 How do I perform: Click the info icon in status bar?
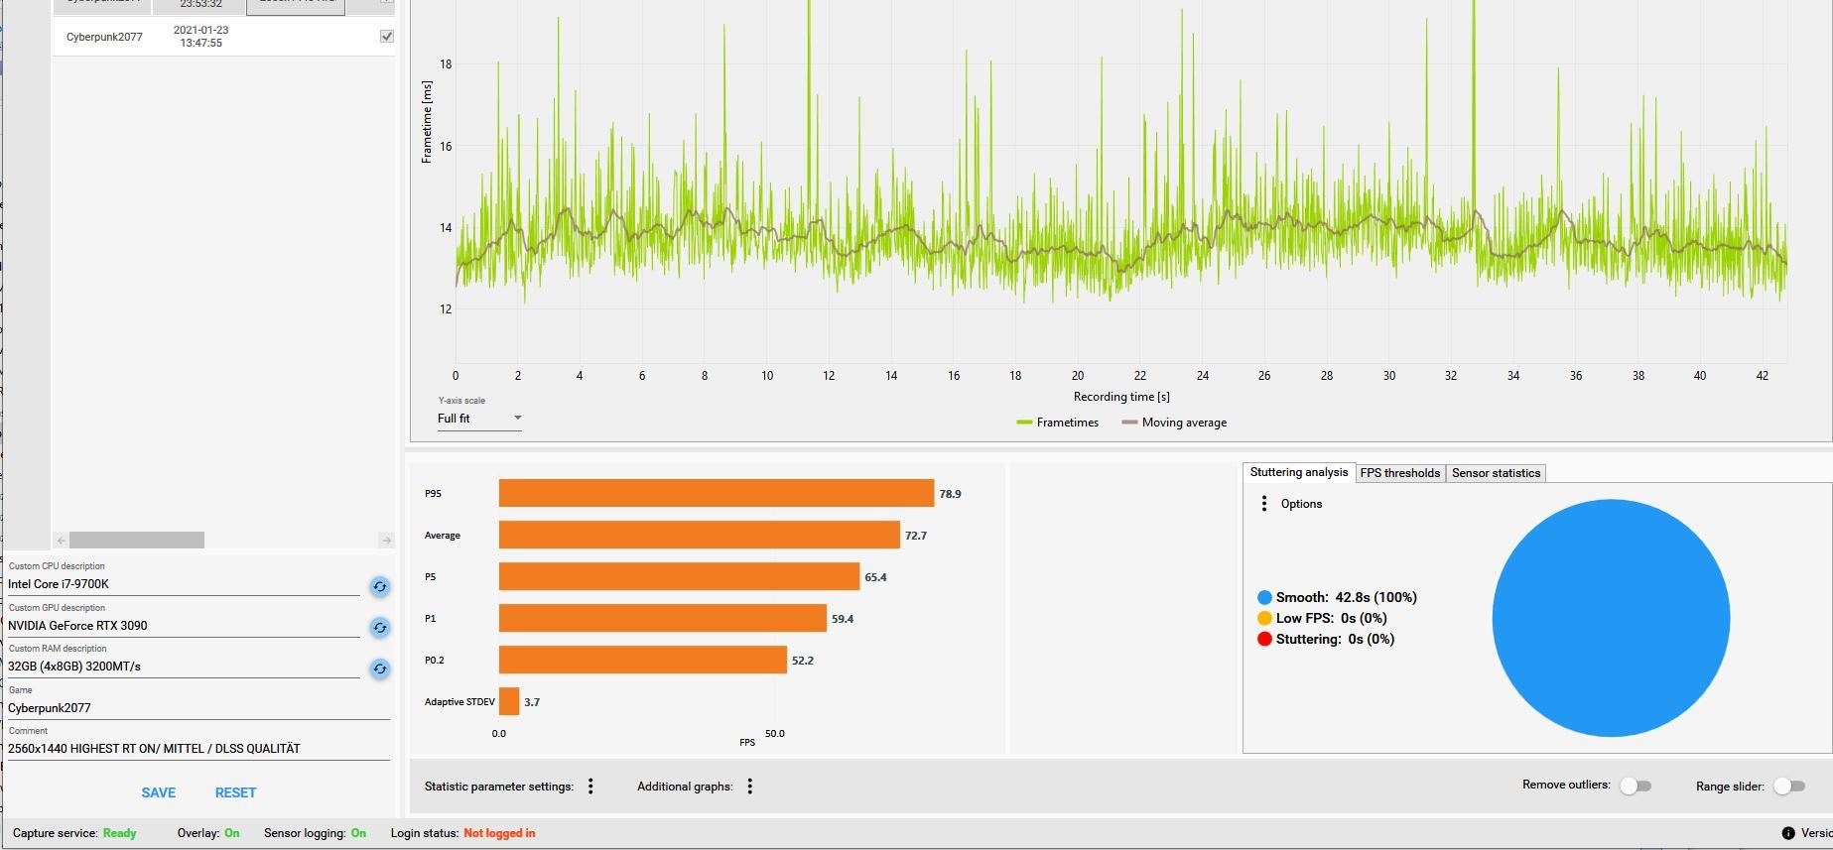1787,833
